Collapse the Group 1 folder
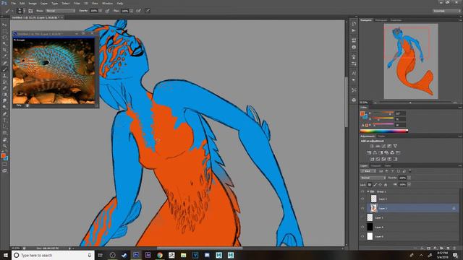Image resolution: width=463 pixels, height=260 pixels. click(x=368, y=191)
